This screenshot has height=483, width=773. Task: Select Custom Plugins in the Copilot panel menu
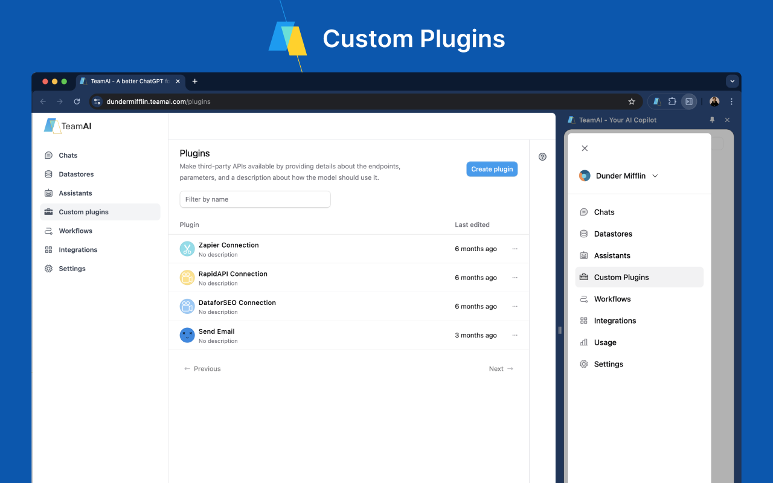click(640, 277)
